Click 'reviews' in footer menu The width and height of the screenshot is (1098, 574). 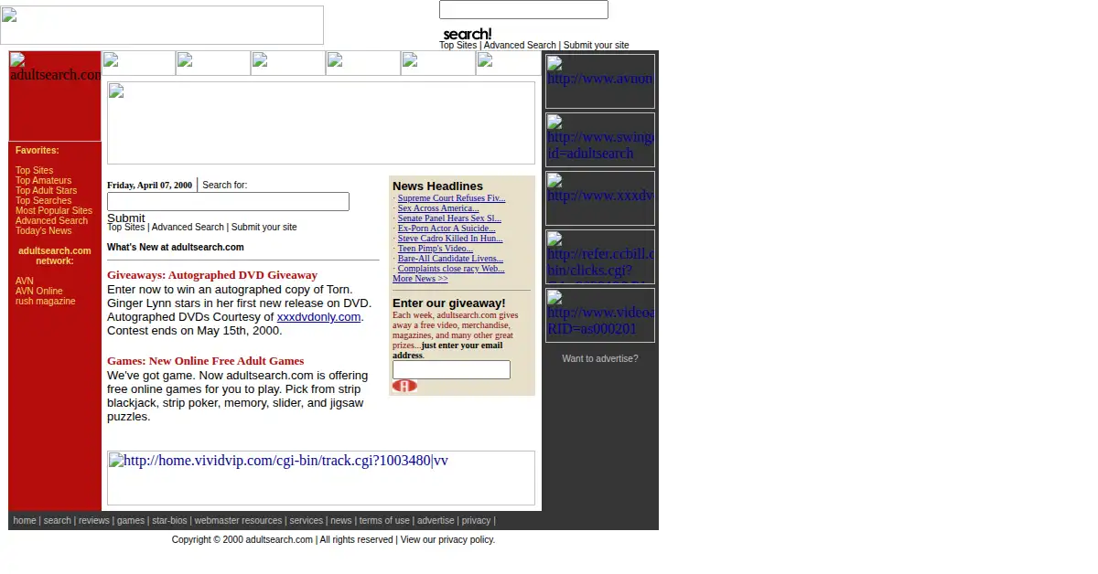click(93, 520)
